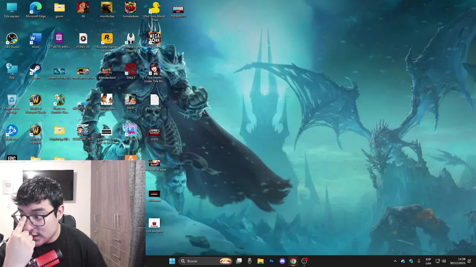
Task: Launch Battle.net shortcut
Action: point(12,133)
